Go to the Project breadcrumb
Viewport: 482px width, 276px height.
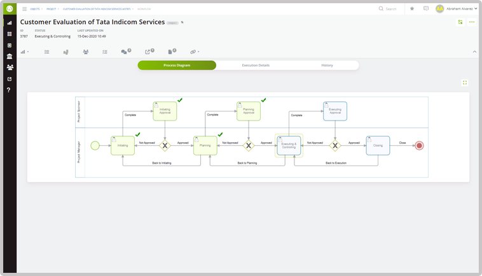[x=51, y=9]
